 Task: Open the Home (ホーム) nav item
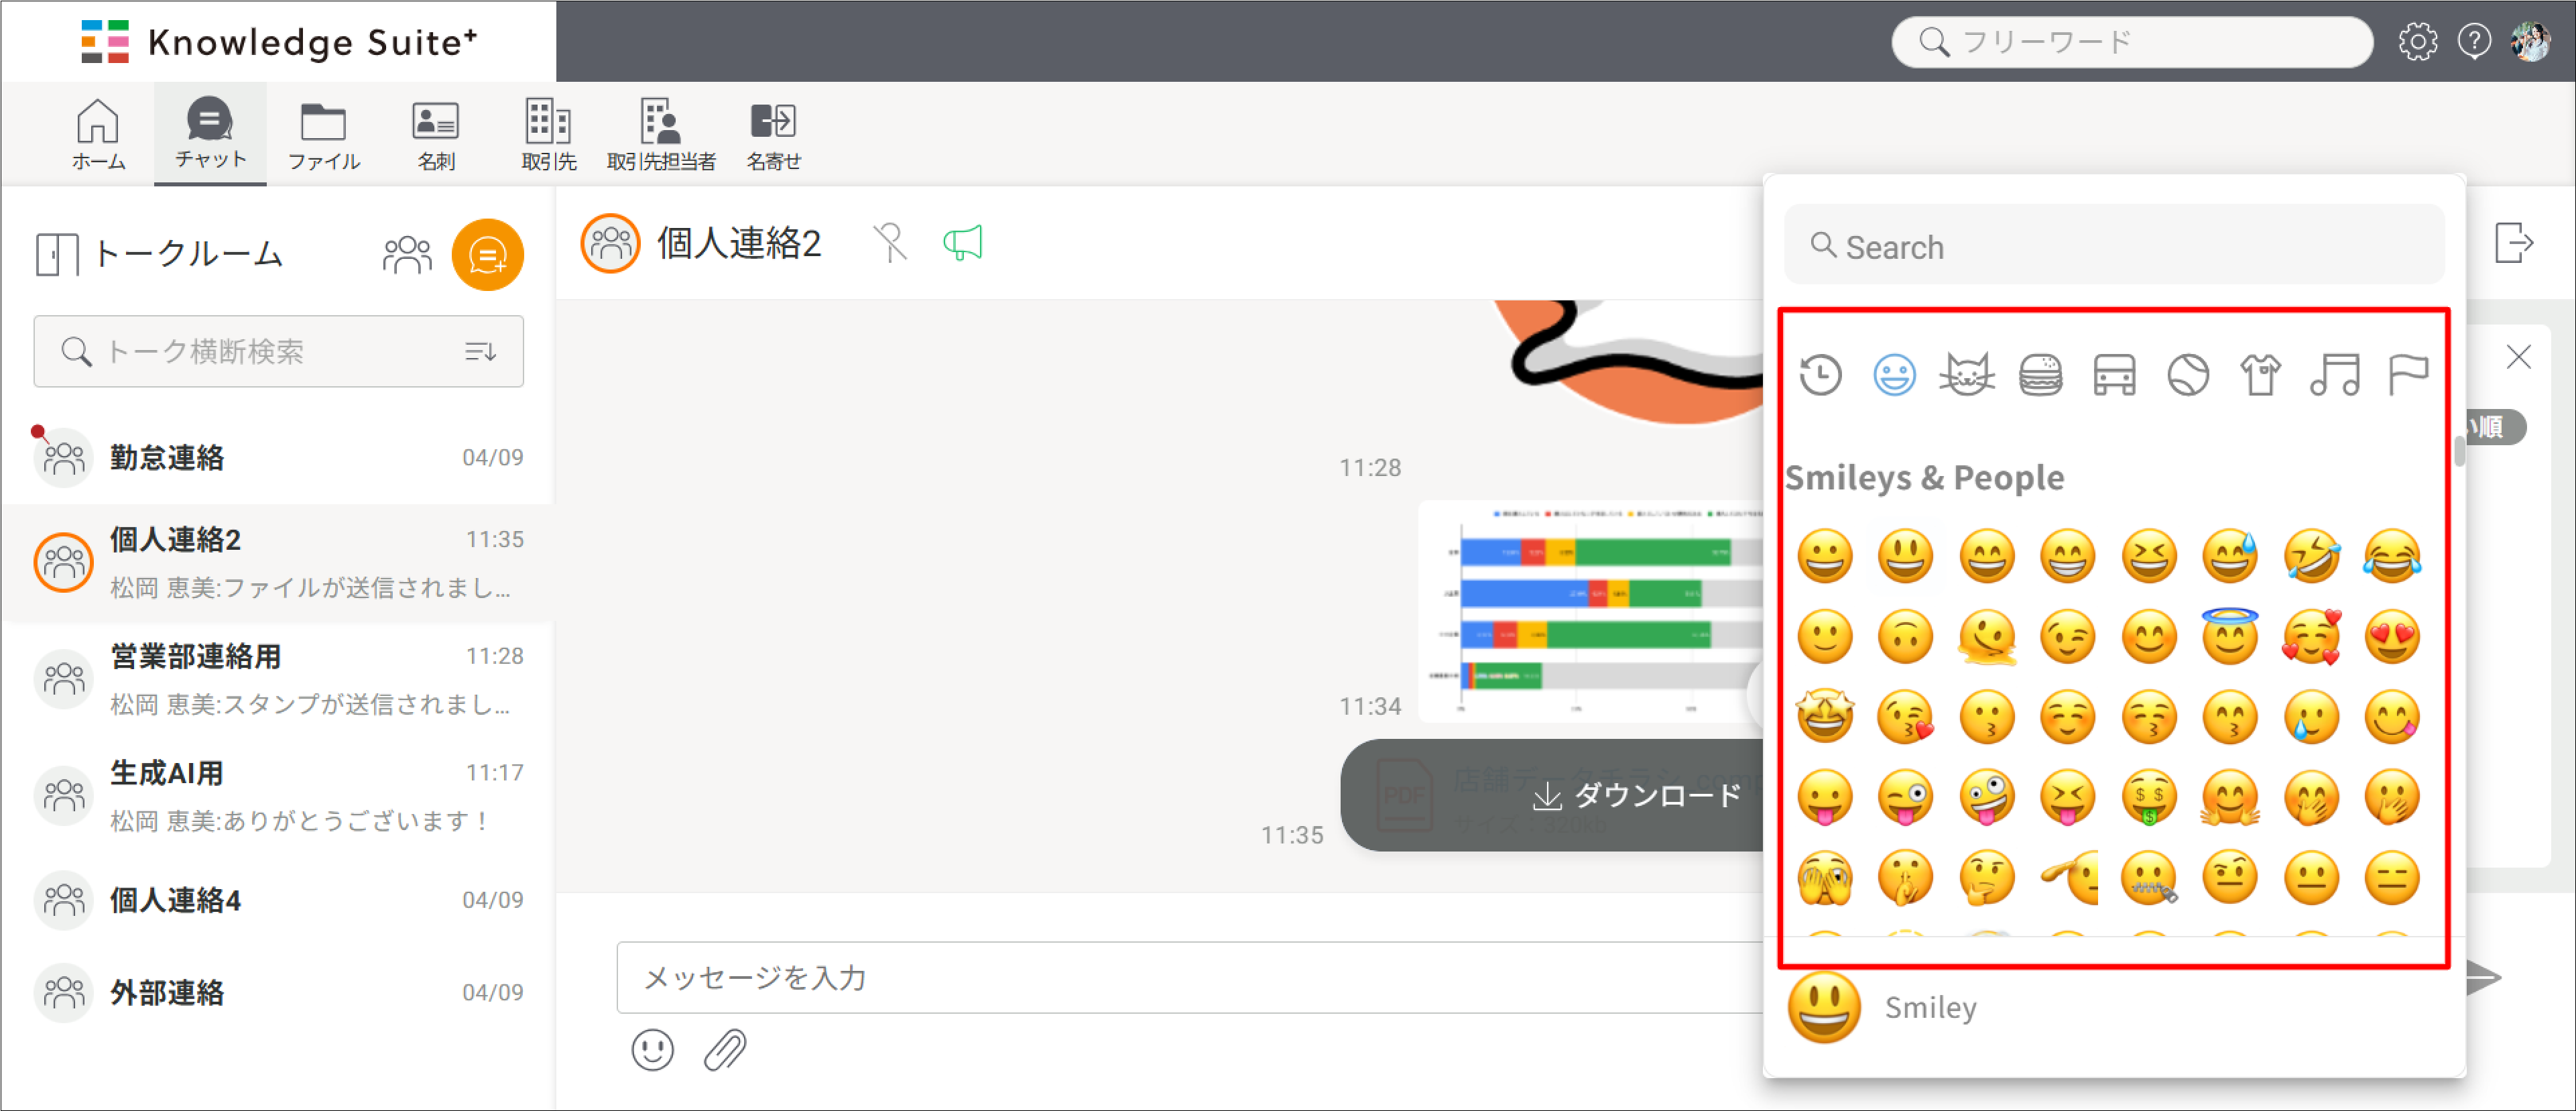[98, 134]
